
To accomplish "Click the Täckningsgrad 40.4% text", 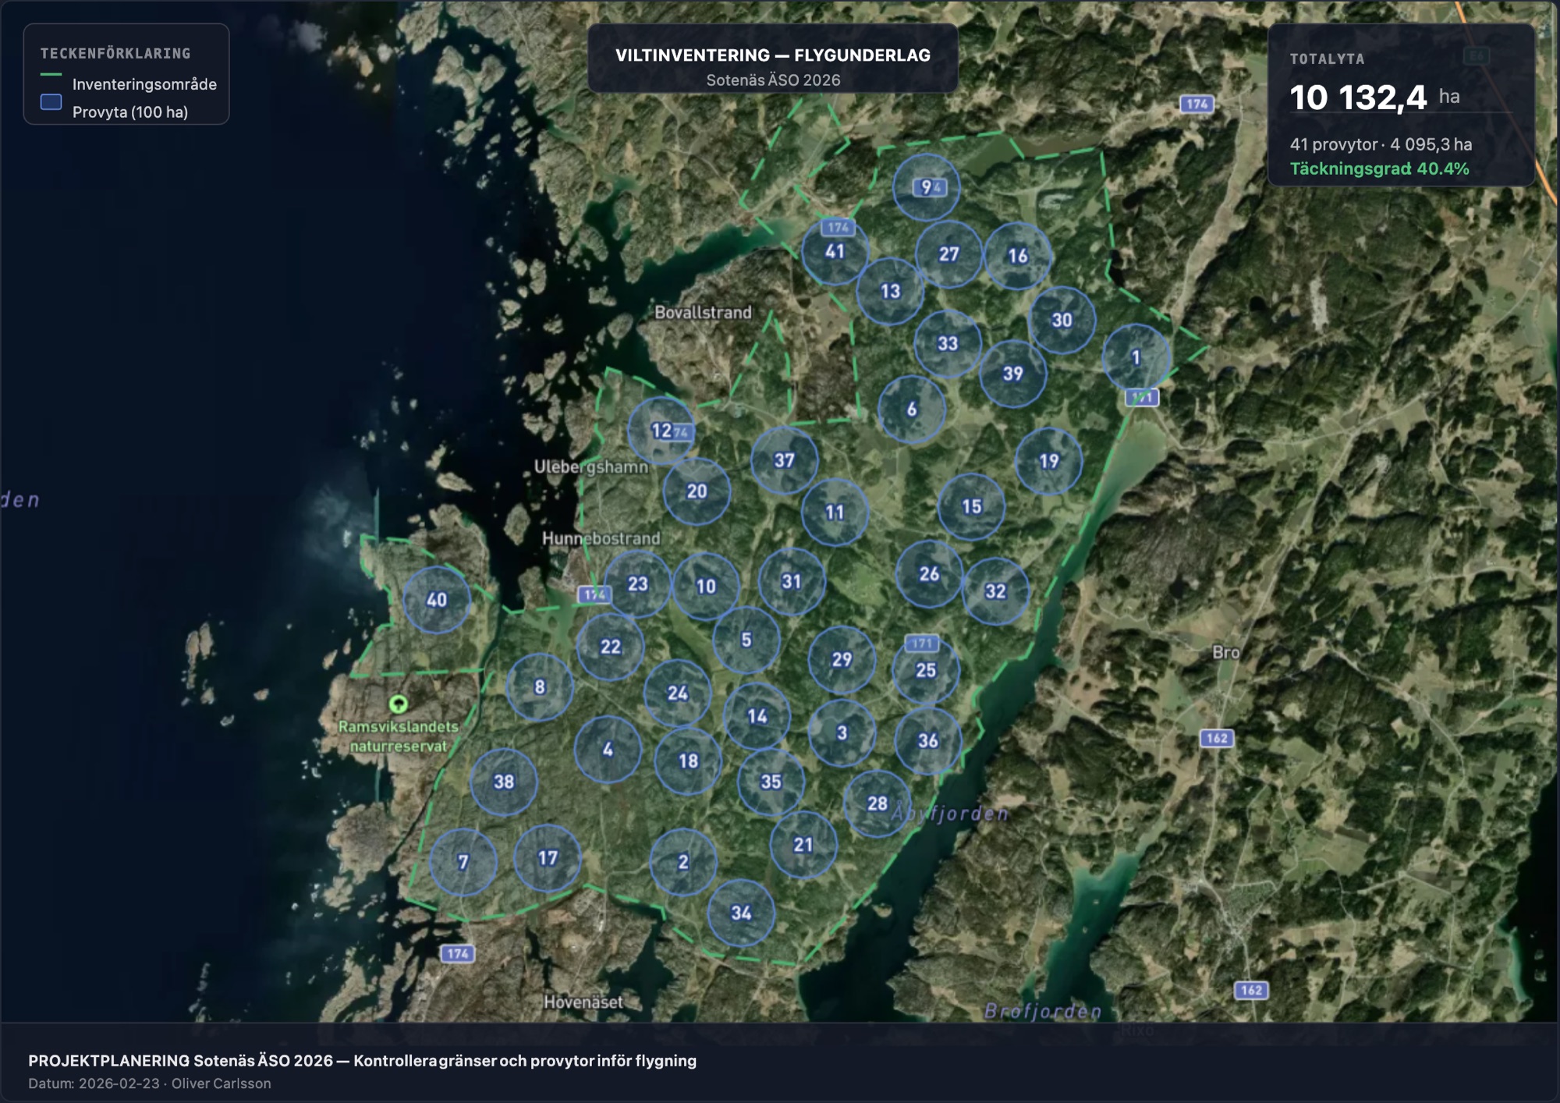I will (1379, 168).
